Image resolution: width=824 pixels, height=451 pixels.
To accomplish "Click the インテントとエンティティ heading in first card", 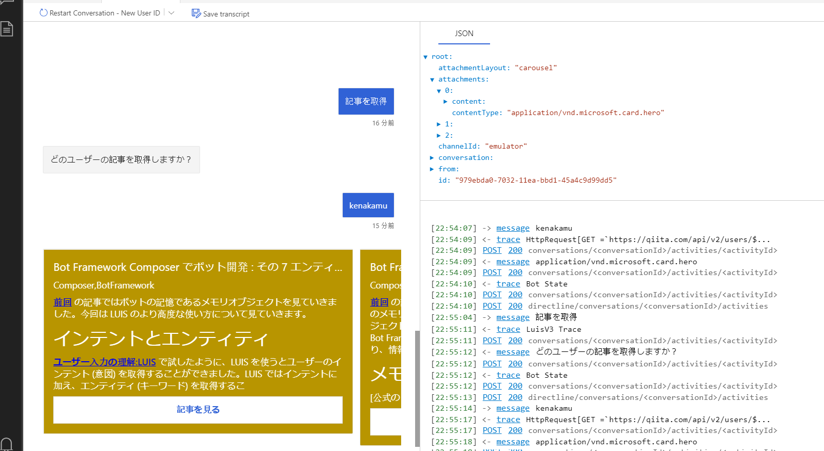I will point(161,339).
